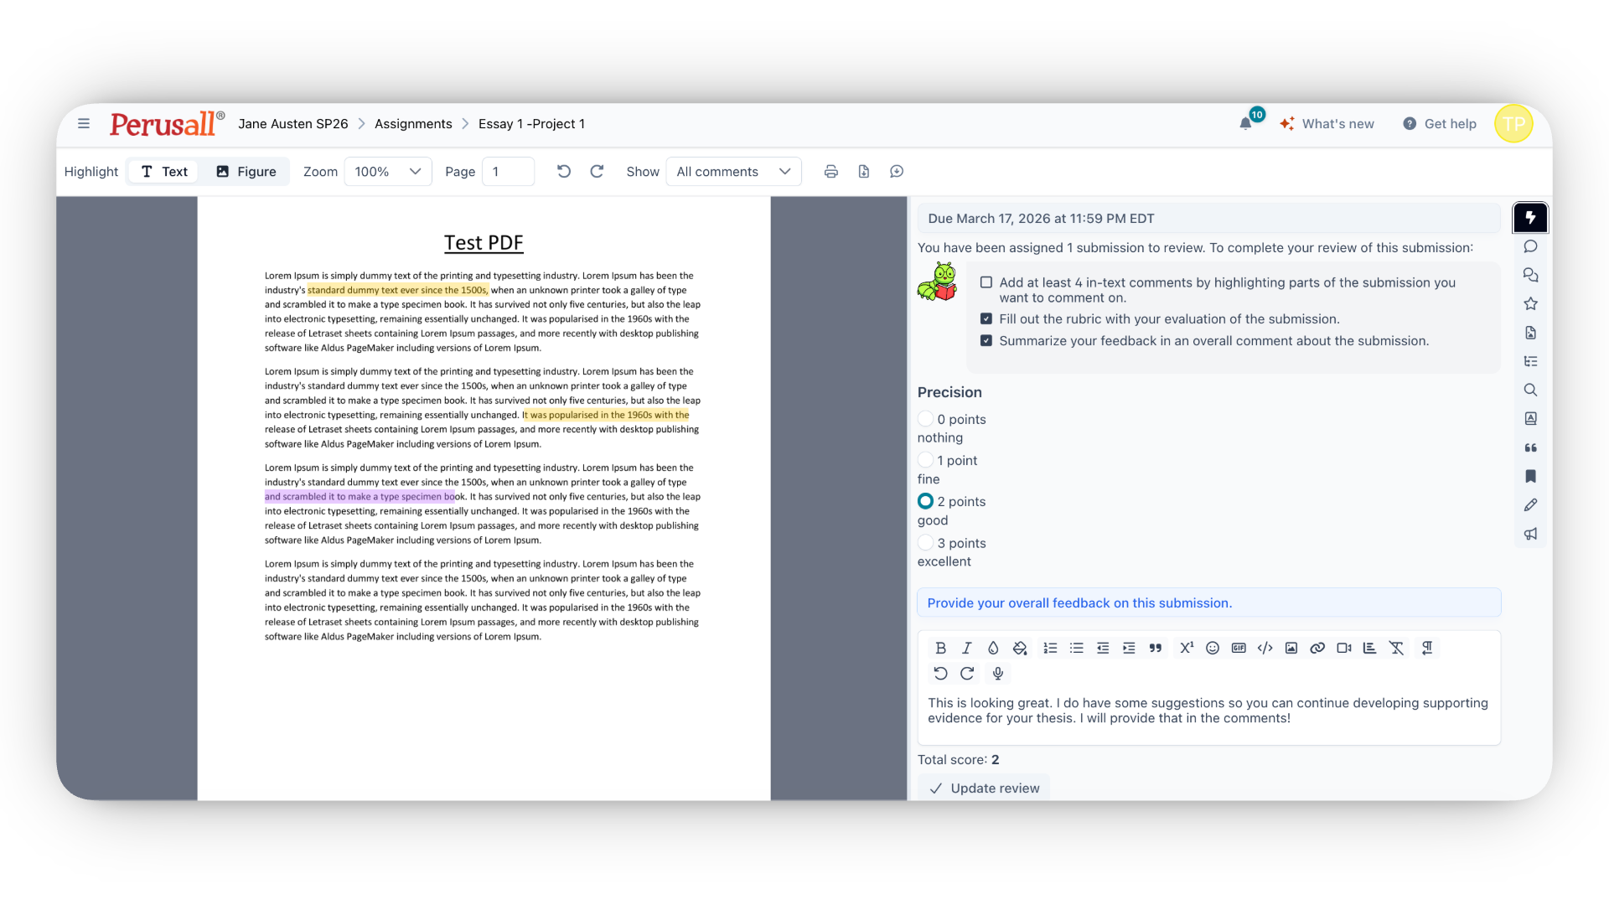This screenshot has width=1609, height=905.
Task: Select the 0 points Precision rating
Action: pyautogui.click(x=925, y=419)
